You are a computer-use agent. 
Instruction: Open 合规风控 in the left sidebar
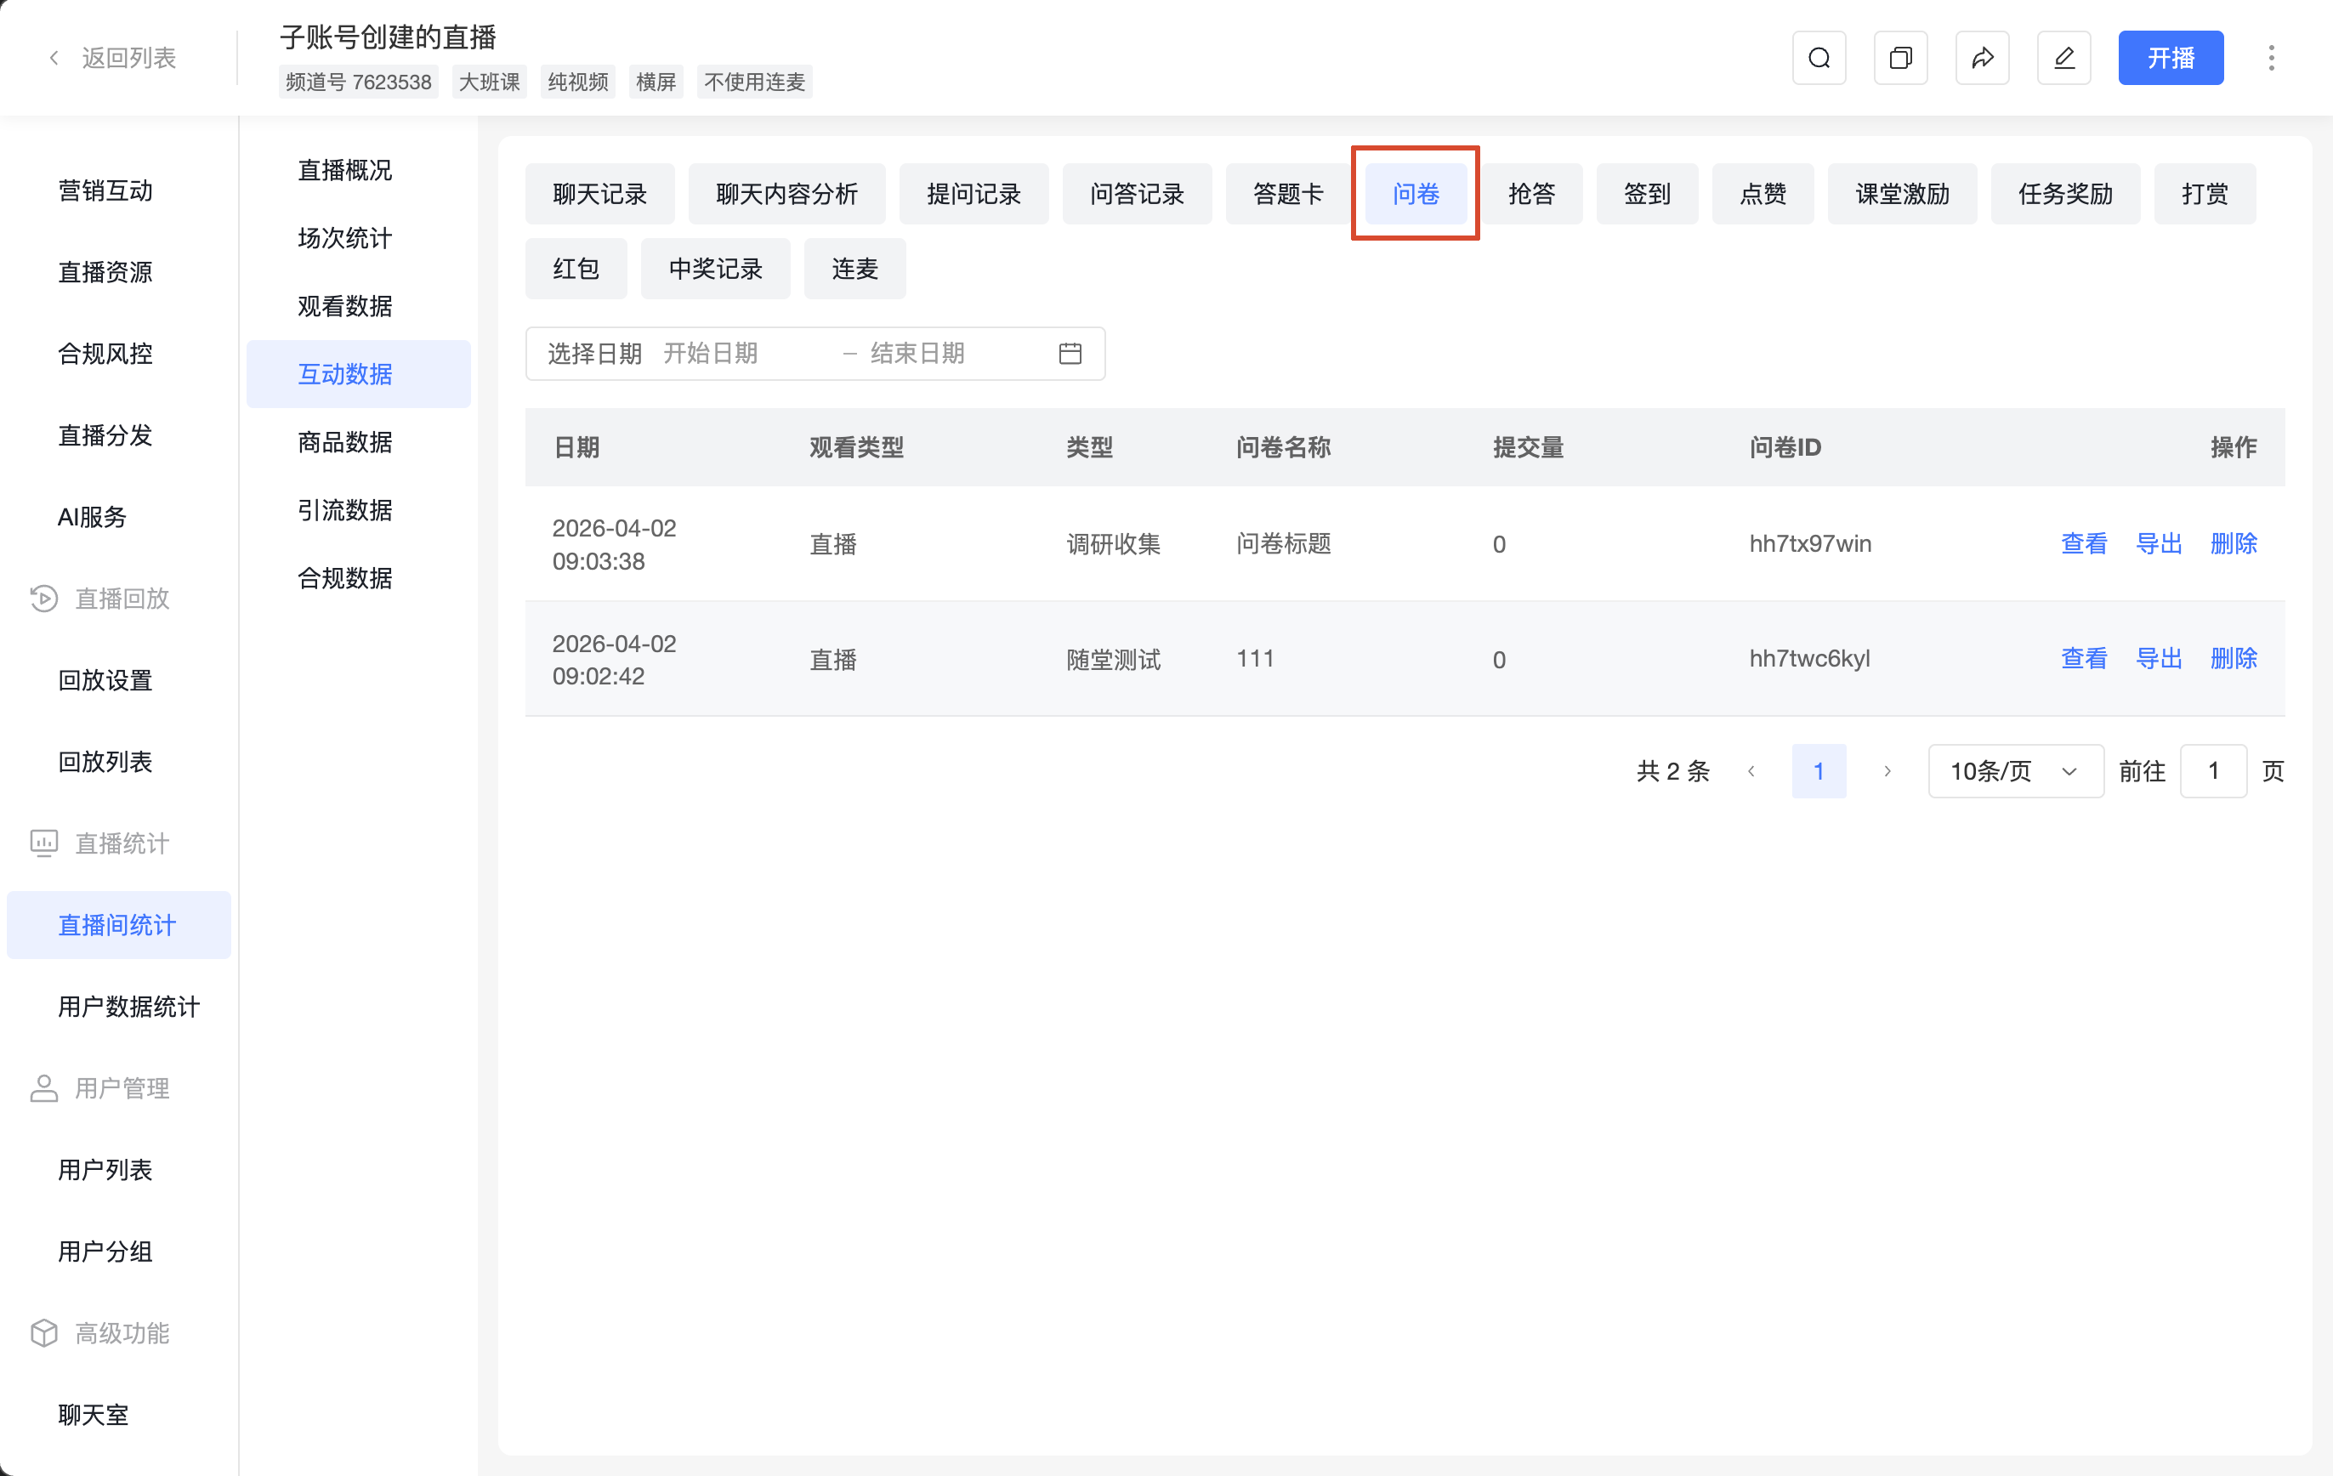click(105, 354)
